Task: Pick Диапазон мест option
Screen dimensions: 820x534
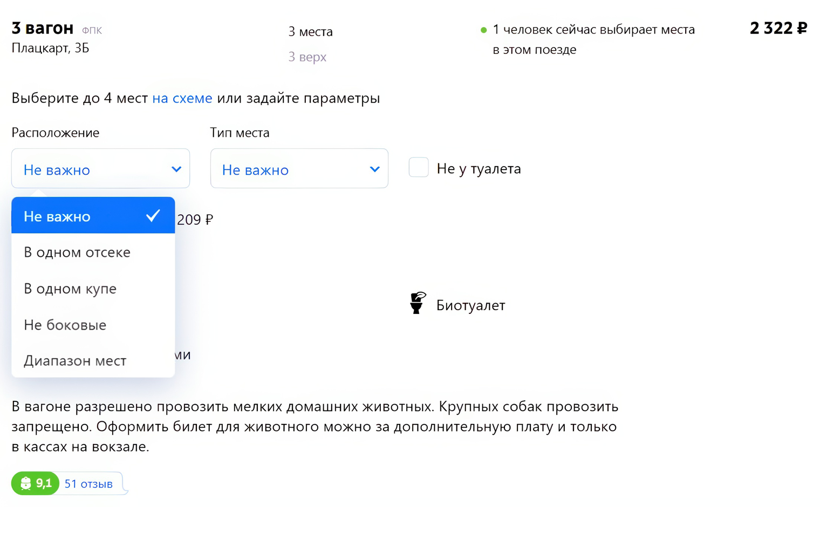Action: [93, 360]
